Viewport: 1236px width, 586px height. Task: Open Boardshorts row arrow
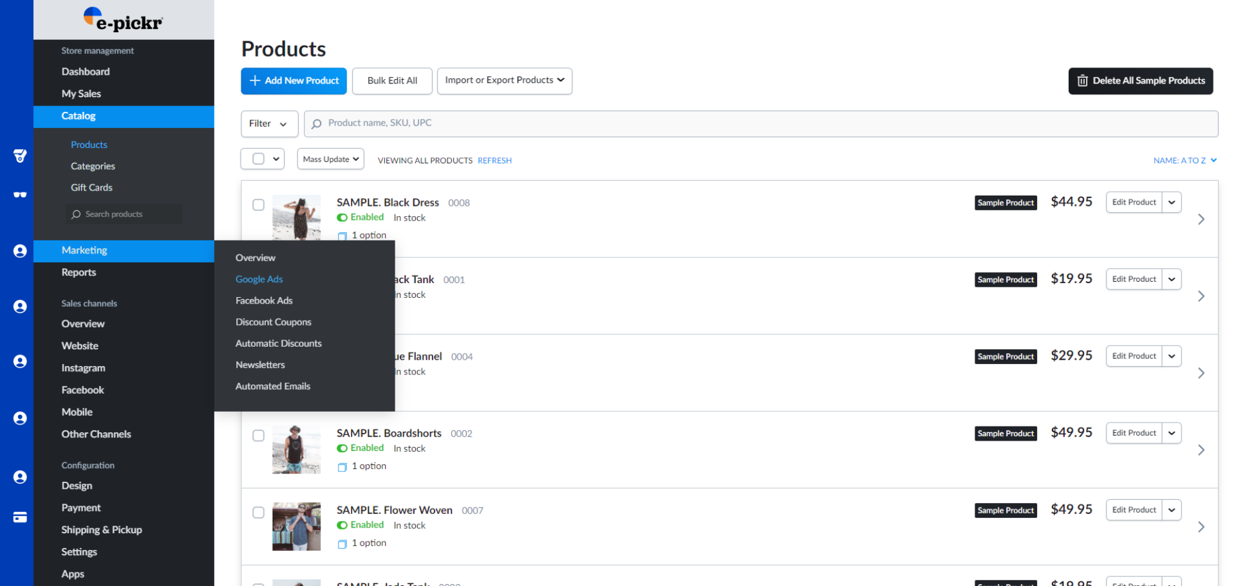click(x=1201, y=450)
